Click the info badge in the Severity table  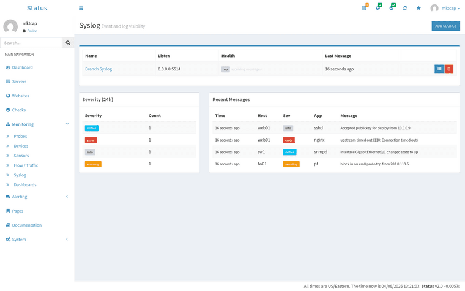(90, 152)
